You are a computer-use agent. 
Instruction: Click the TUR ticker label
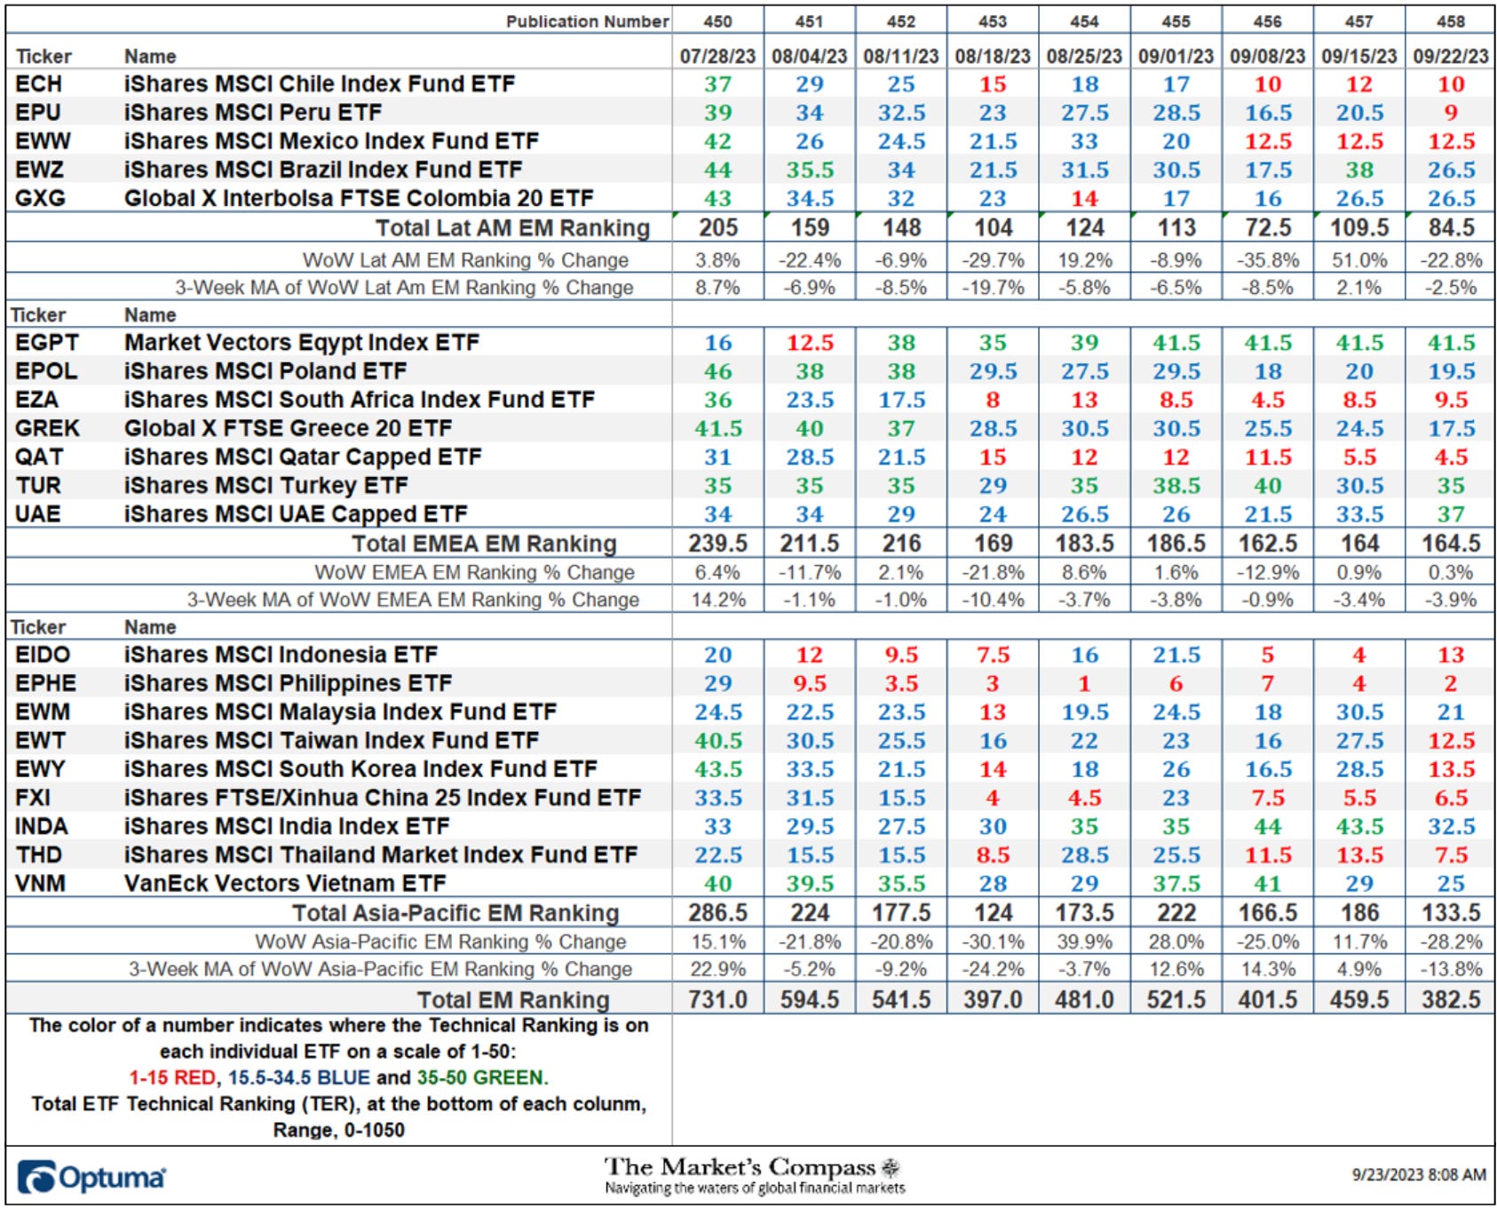coord(38,485)
